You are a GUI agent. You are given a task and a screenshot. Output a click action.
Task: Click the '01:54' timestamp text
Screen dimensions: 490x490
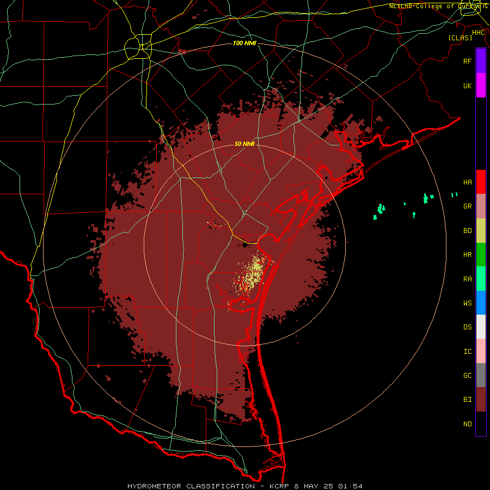click(351, 486)
